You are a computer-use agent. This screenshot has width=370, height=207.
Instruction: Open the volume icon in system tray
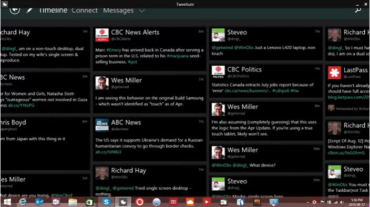point(342,202)
